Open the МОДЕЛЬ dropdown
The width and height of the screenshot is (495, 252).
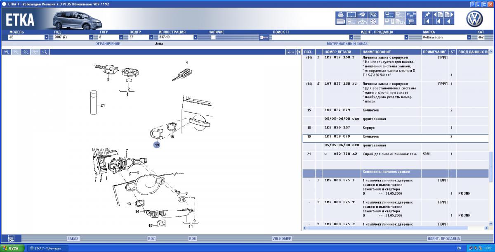[47, 37]
